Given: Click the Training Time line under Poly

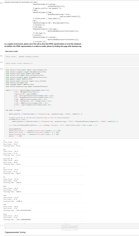Looking at the screenshot, I should click(17, 220).
